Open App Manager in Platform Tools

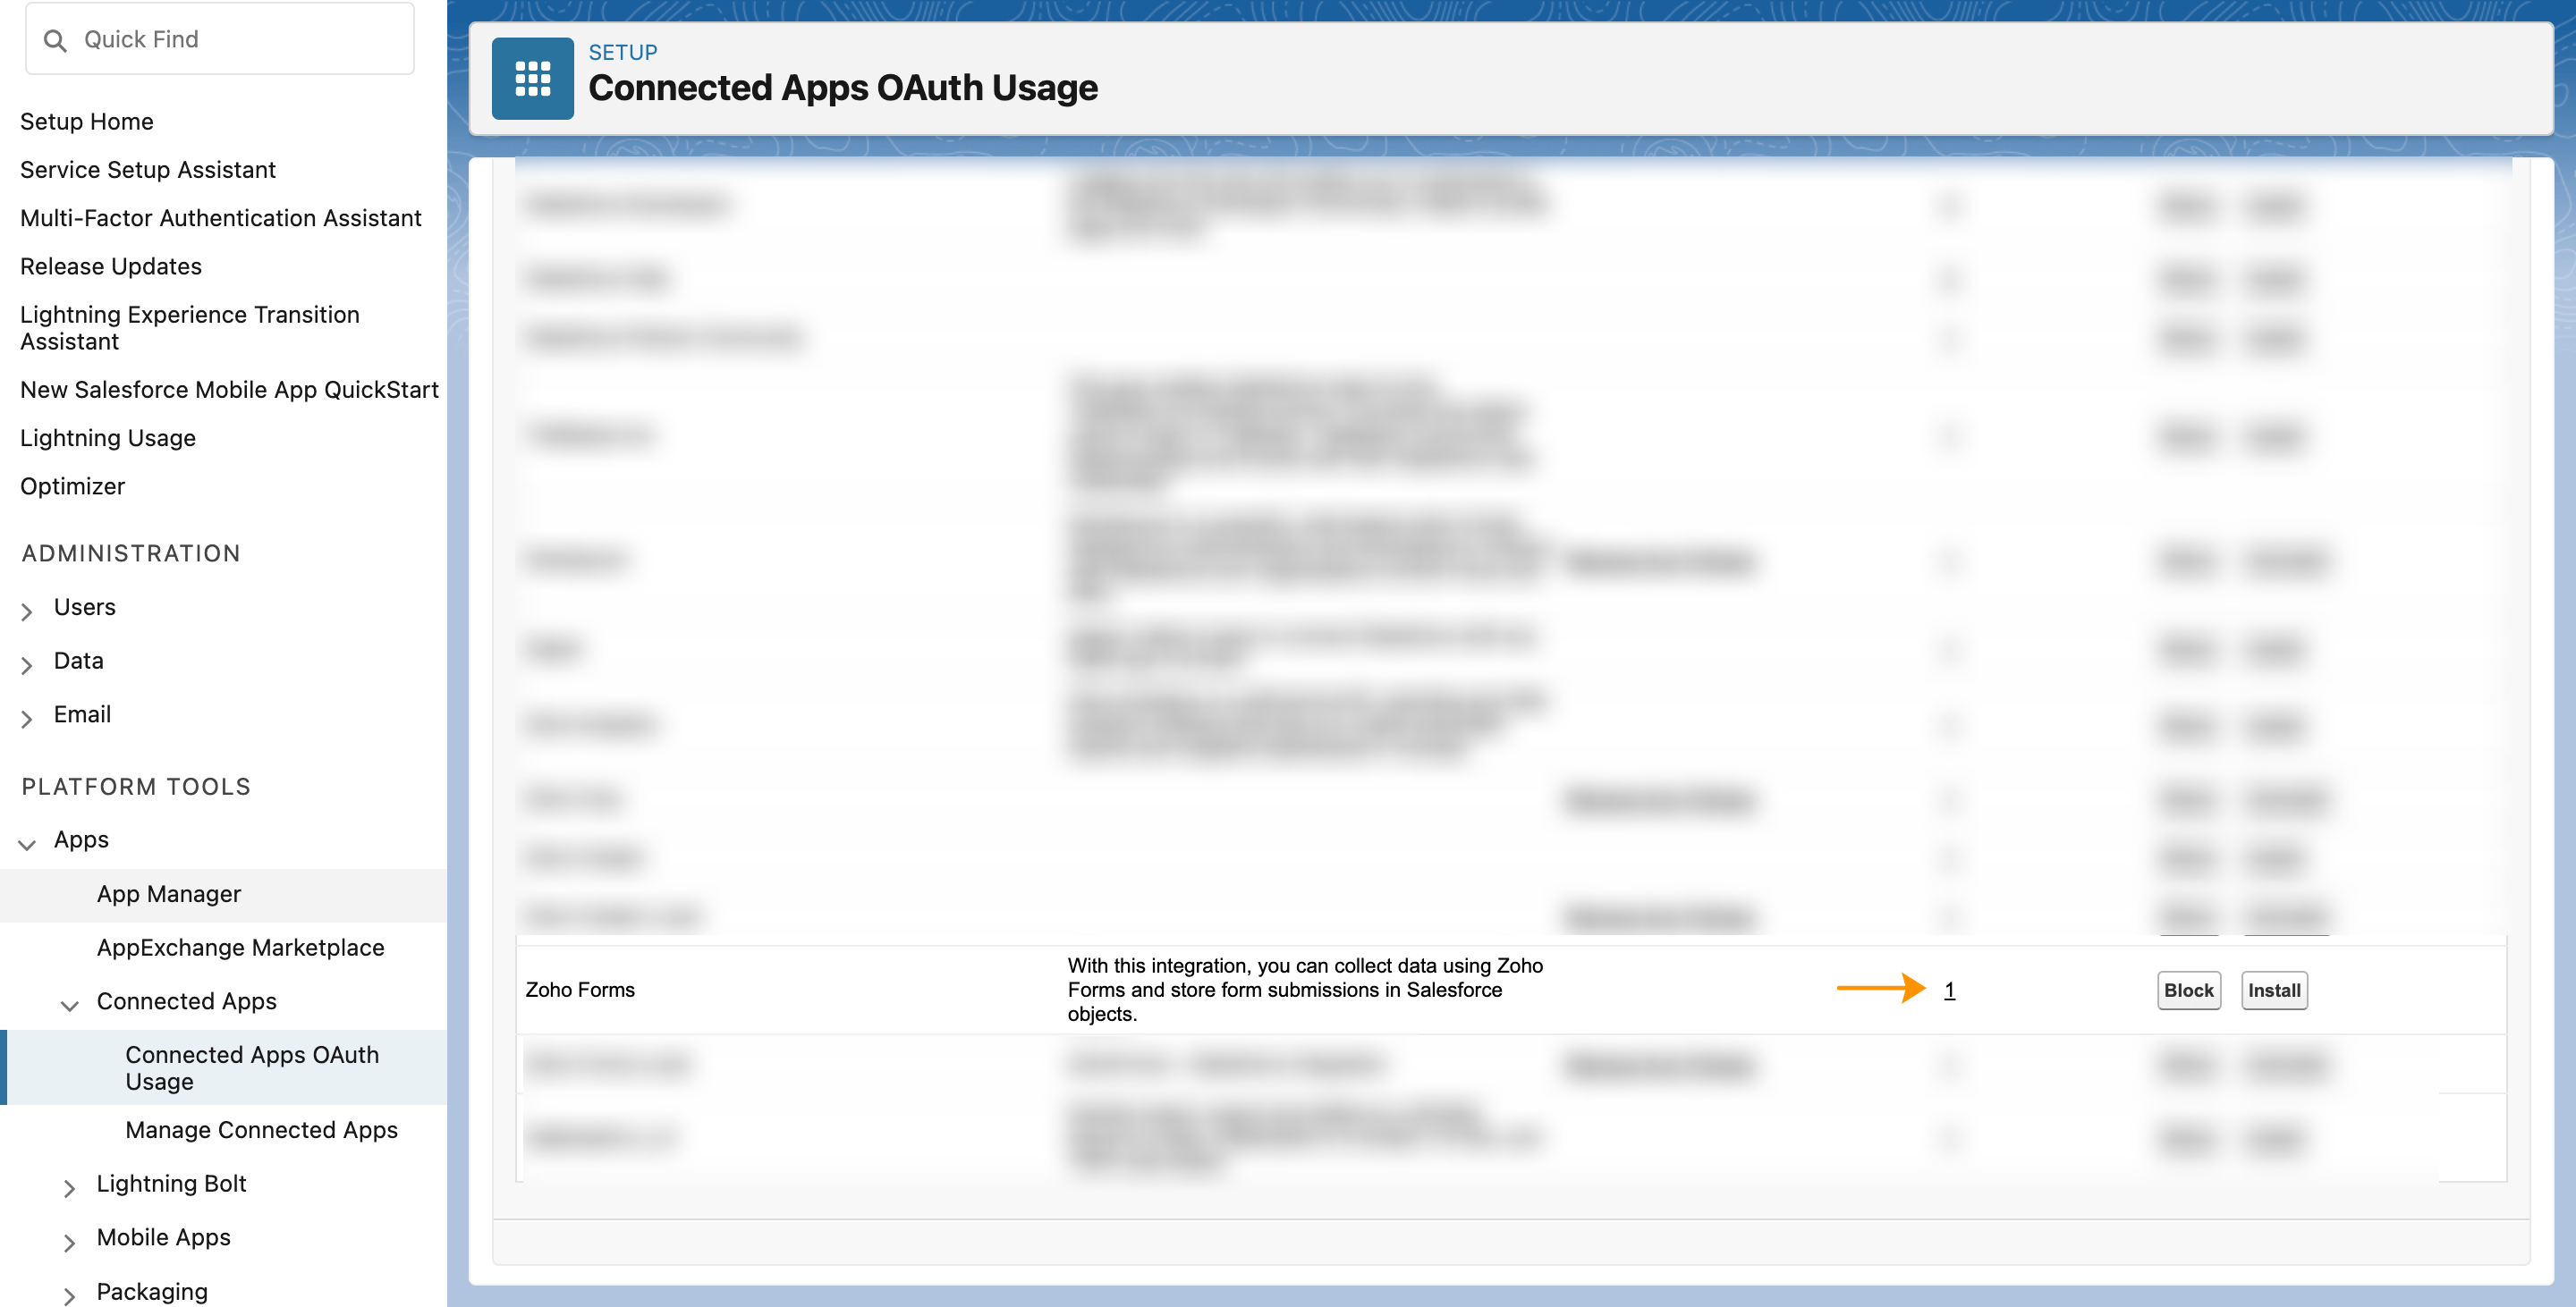168,890
